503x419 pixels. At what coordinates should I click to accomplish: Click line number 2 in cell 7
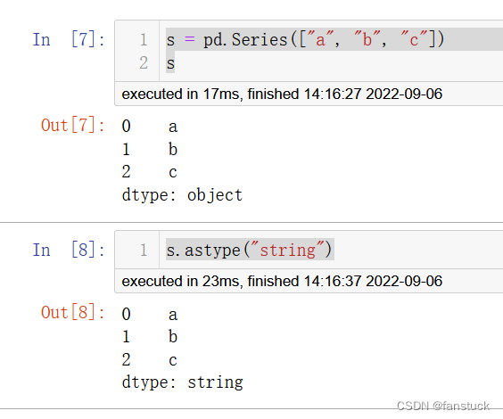pos(144,62)
